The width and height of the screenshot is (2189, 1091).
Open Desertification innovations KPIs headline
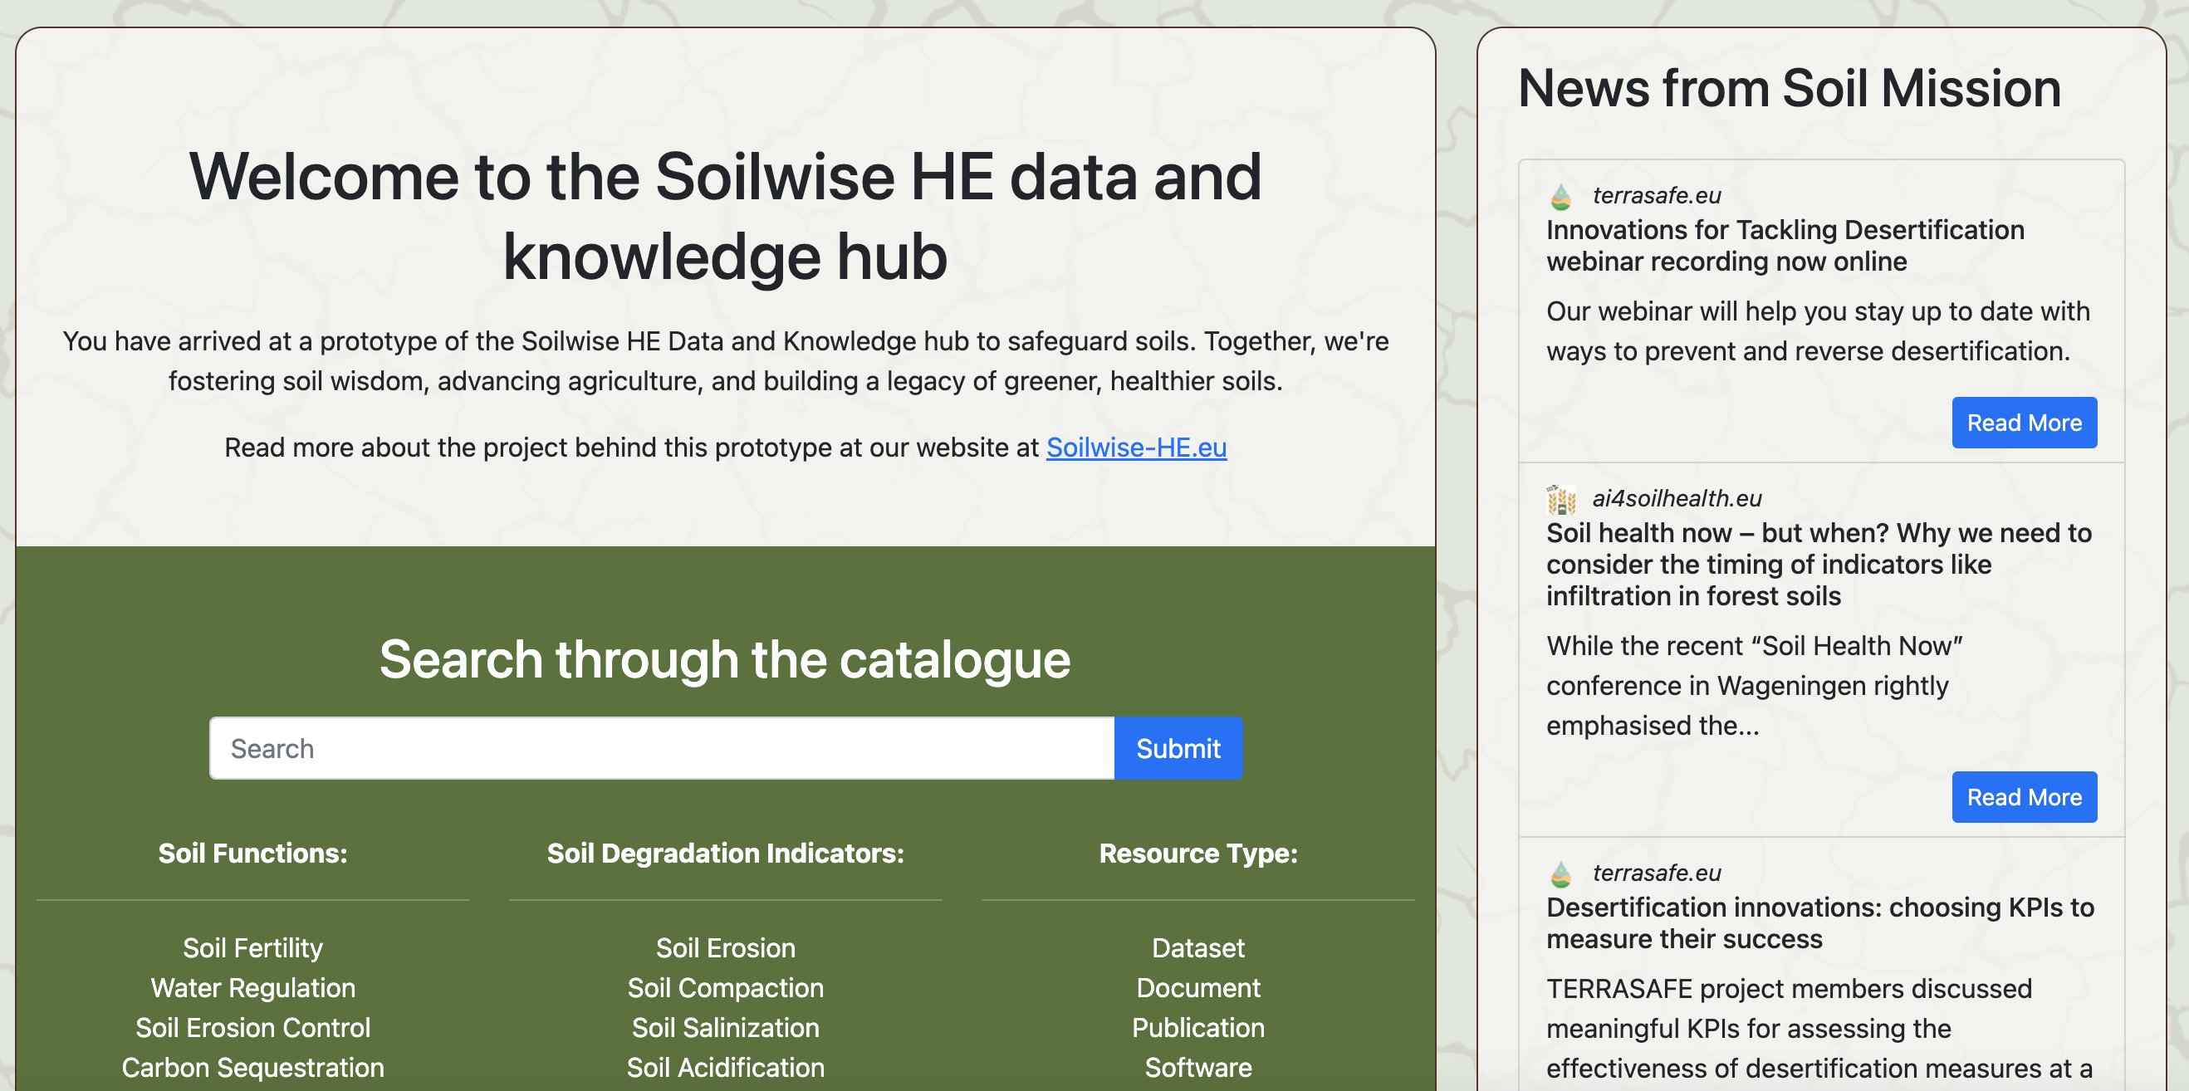(1820, 922)
